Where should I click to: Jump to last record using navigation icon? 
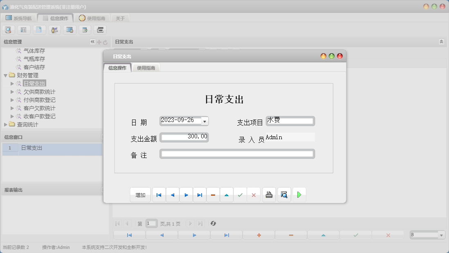[x=200, y=194]
